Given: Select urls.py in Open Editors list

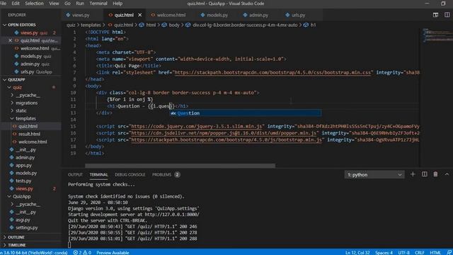Looking at the screenshot, I should click(28, 72).
